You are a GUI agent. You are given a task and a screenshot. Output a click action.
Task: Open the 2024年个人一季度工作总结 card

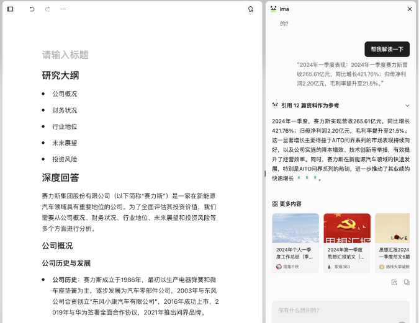click(295, 243)
